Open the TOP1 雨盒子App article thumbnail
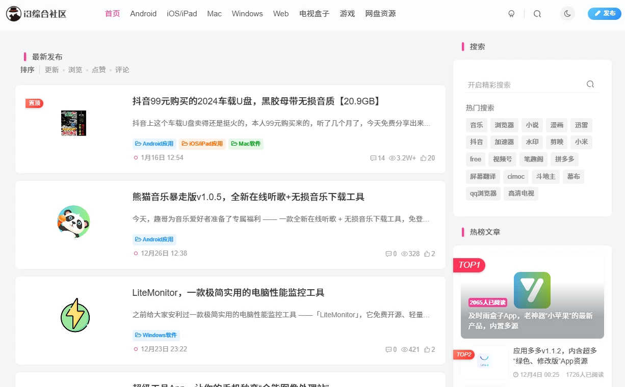The image size is (625, 387). [x=532, y=290]
